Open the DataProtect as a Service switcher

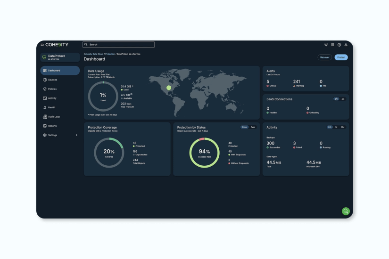(x=60, y=57)
